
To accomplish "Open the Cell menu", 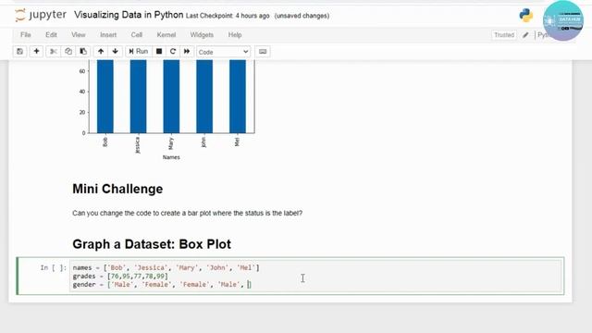I will (137, 35).
